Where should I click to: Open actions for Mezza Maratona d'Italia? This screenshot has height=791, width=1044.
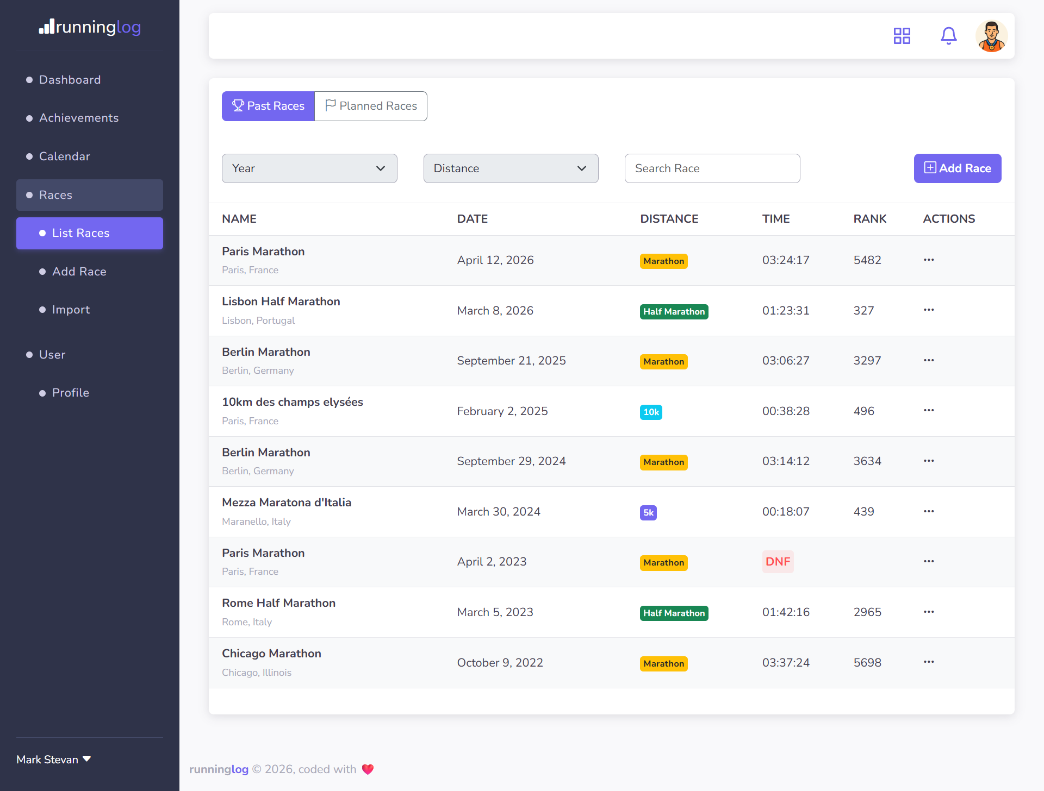929,511
